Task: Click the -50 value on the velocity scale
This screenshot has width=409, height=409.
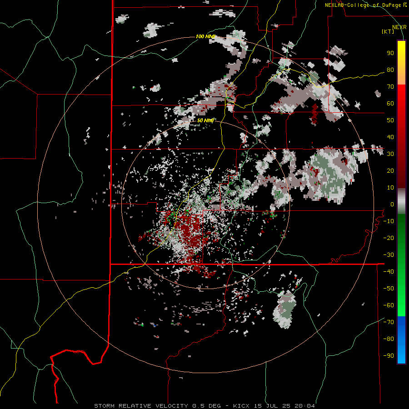Action: 389,289
